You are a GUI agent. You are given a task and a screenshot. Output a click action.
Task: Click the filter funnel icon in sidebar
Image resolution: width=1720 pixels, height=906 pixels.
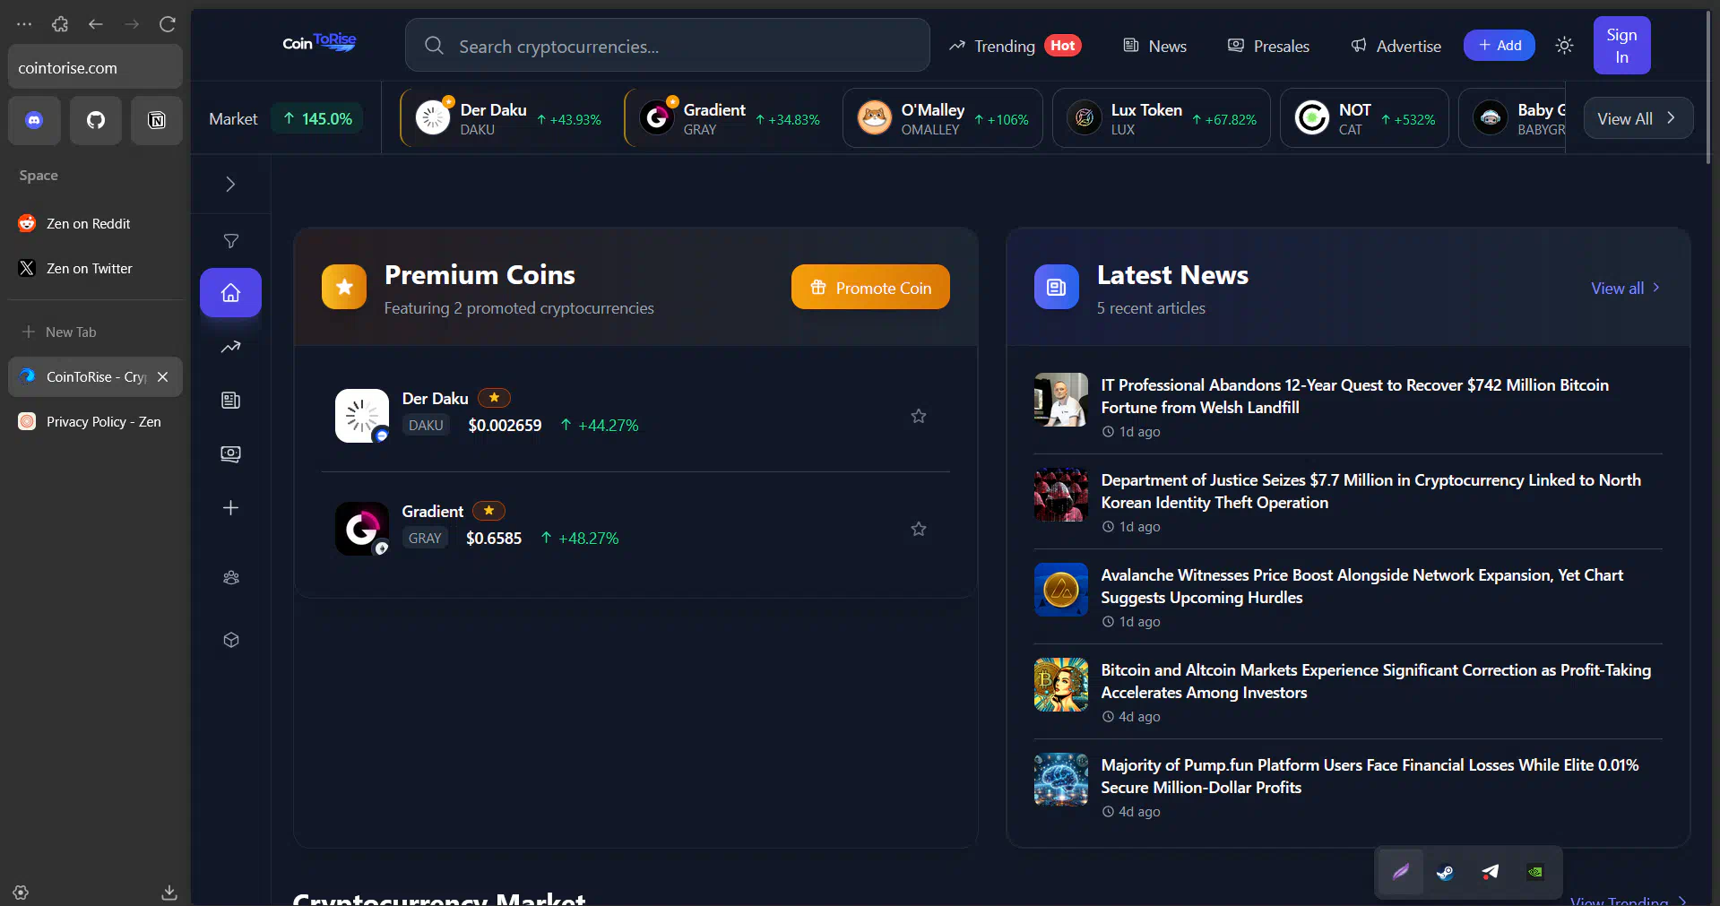pyautogui.click(x=230, y=241)
